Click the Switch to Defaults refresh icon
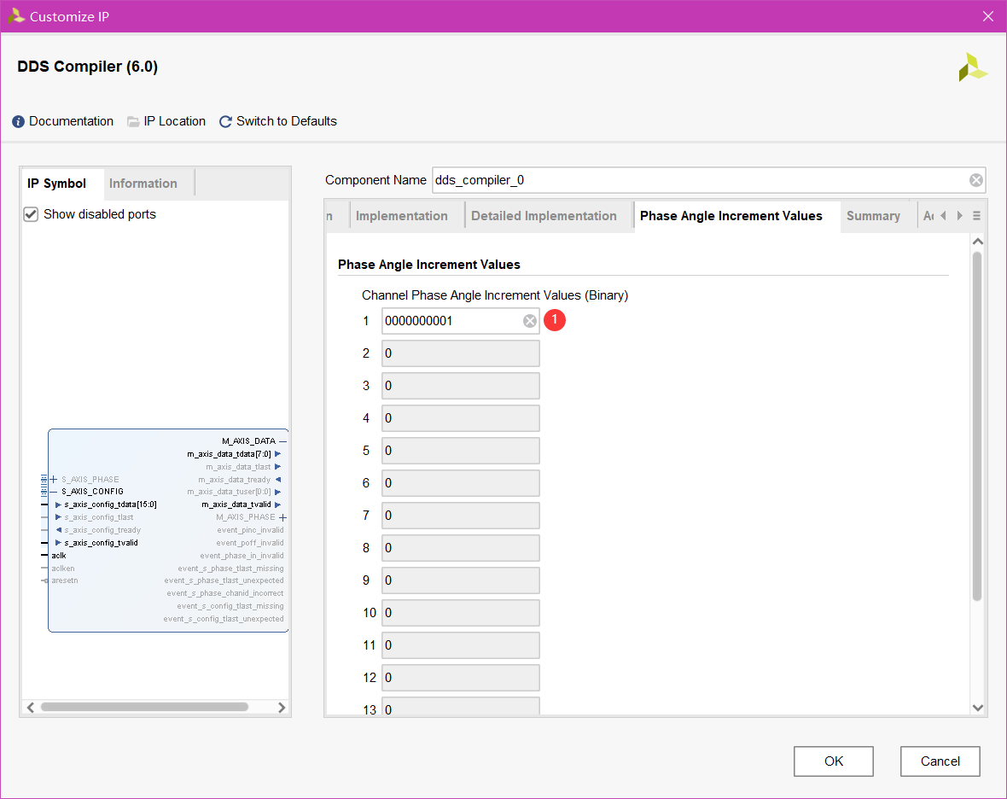1007x799 pixels. pos(225,121)
